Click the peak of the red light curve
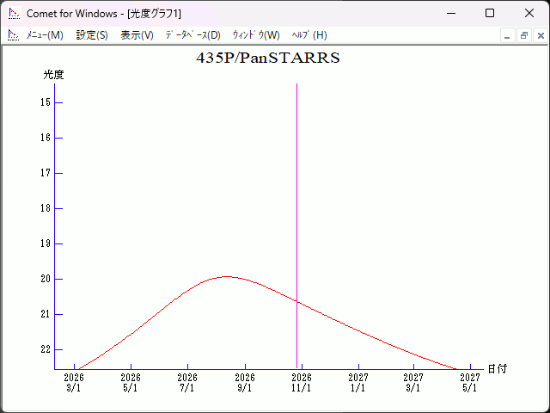 click(226, 276)
